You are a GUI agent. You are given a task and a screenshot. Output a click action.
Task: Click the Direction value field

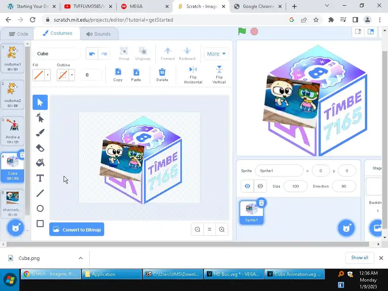[x=344, y=186]
